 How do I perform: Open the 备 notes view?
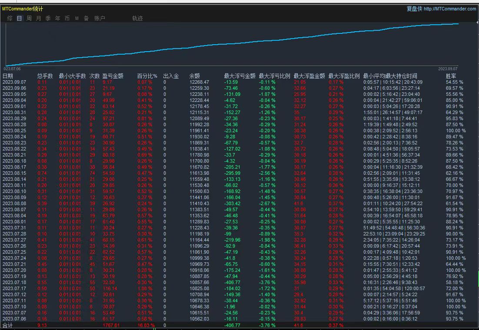coord(86,18)
